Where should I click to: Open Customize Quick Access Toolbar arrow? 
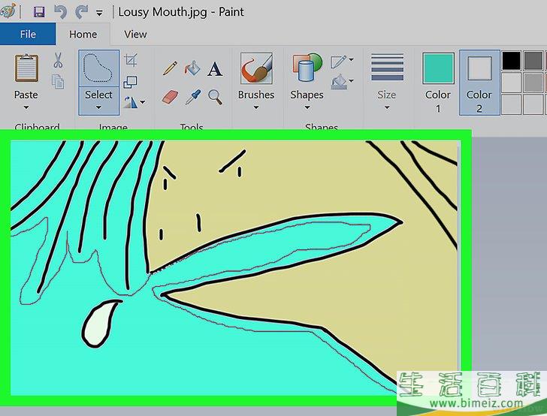point(99,14)
